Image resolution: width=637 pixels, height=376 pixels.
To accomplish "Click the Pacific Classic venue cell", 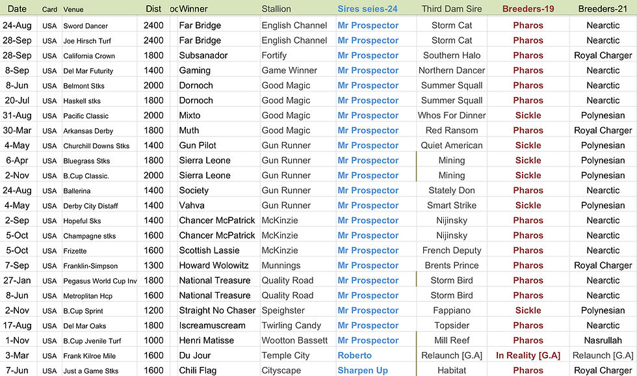I will point(86,116).
